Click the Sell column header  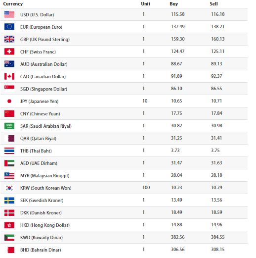coord(213,3)
